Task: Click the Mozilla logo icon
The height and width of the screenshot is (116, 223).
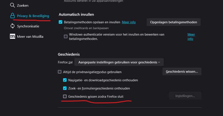Action: pos(12,36)
